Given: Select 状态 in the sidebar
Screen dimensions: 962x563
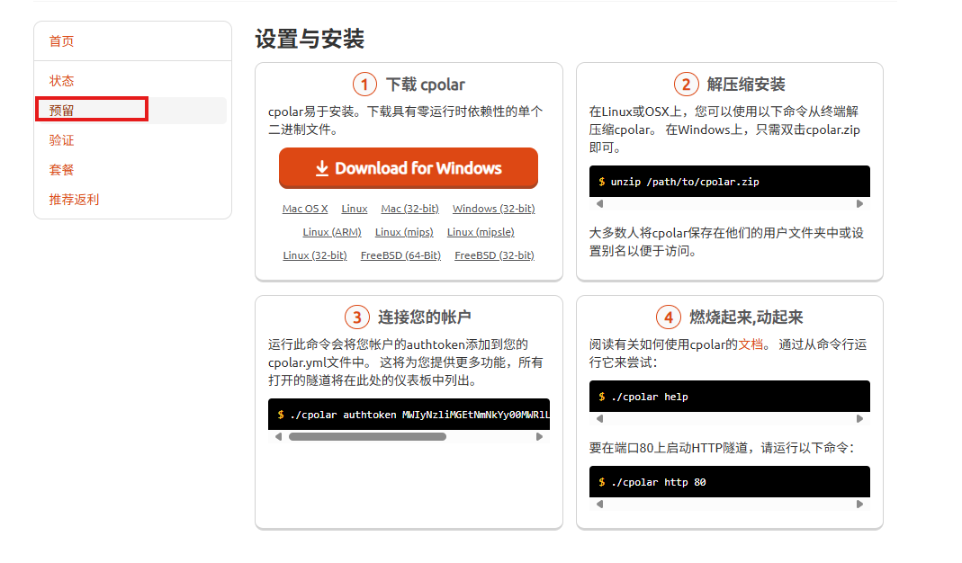Looking at the screenshot, I should coord(62,81).
